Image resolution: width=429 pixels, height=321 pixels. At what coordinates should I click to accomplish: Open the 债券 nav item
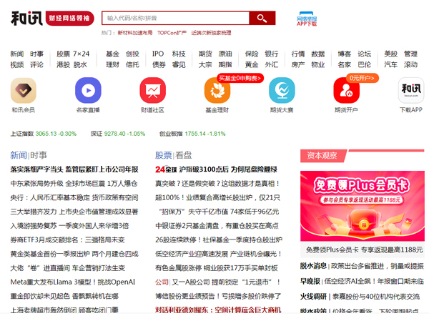159,65
